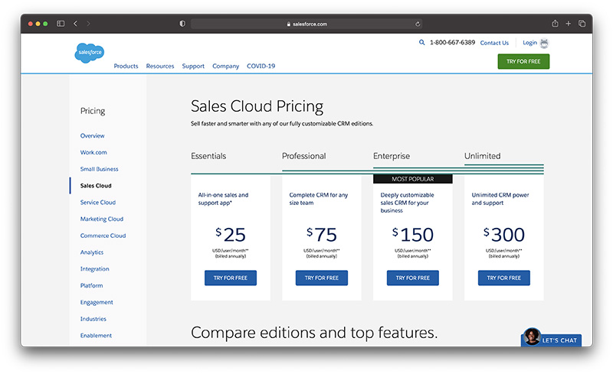Open the Let's Chat widget
Screen dimensions: 613x374
coord(552,340)
